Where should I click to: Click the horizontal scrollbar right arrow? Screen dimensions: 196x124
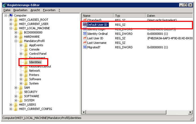191,112
